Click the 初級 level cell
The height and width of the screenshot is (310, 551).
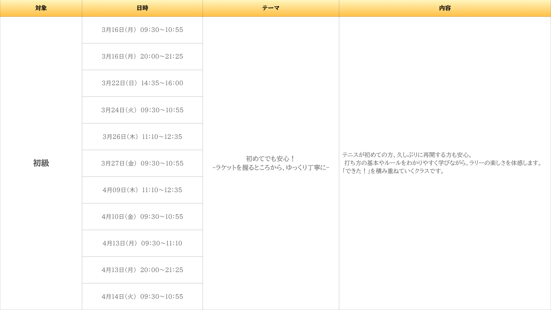click(x=41, y=163)
